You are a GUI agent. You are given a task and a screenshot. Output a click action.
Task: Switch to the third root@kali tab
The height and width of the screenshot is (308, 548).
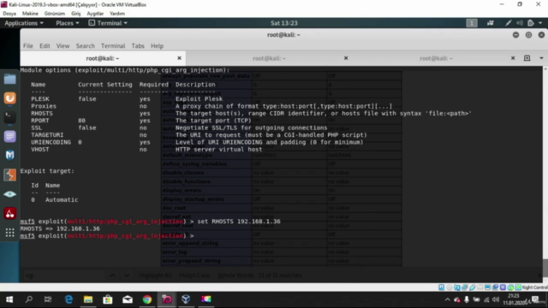(x=436, y=58)
